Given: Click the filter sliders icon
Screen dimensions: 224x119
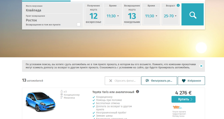Looking at the screenshot, I should point(147,81).
